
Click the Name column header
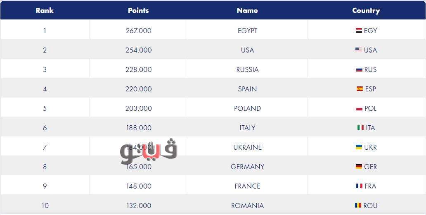(x=247, y=10)
